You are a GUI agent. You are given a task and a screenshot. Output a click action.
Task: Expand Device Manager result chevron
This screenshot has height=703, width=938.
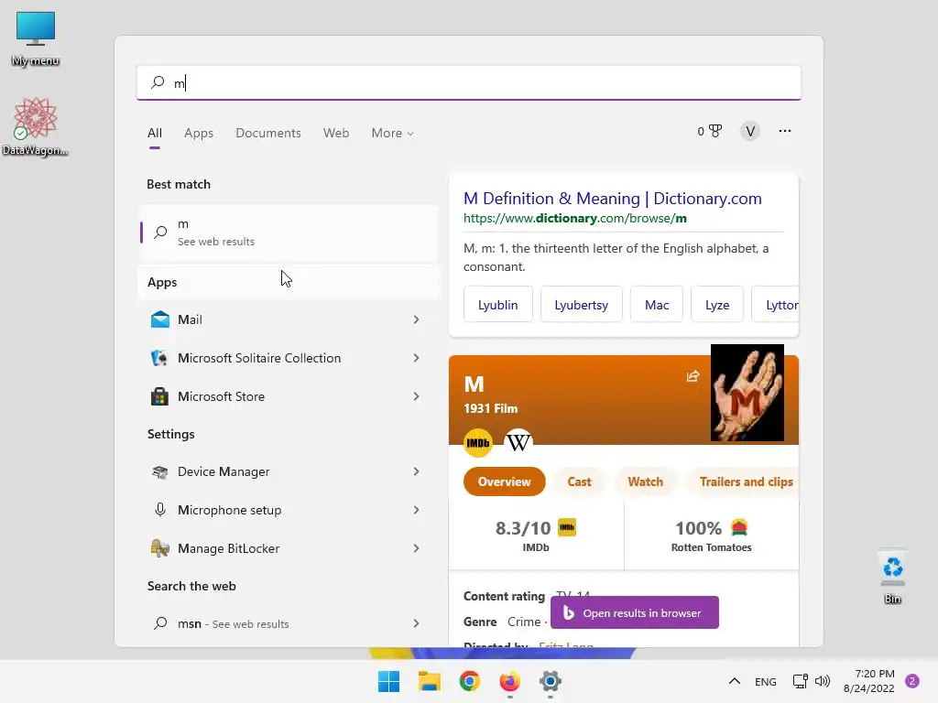pyautogui.click(x=417, y=471)
